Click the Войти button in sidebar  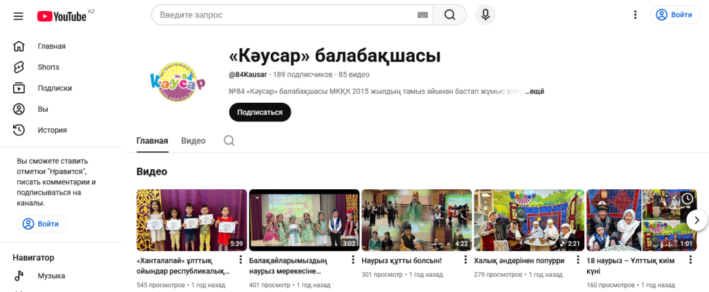(x=42, y=224)
